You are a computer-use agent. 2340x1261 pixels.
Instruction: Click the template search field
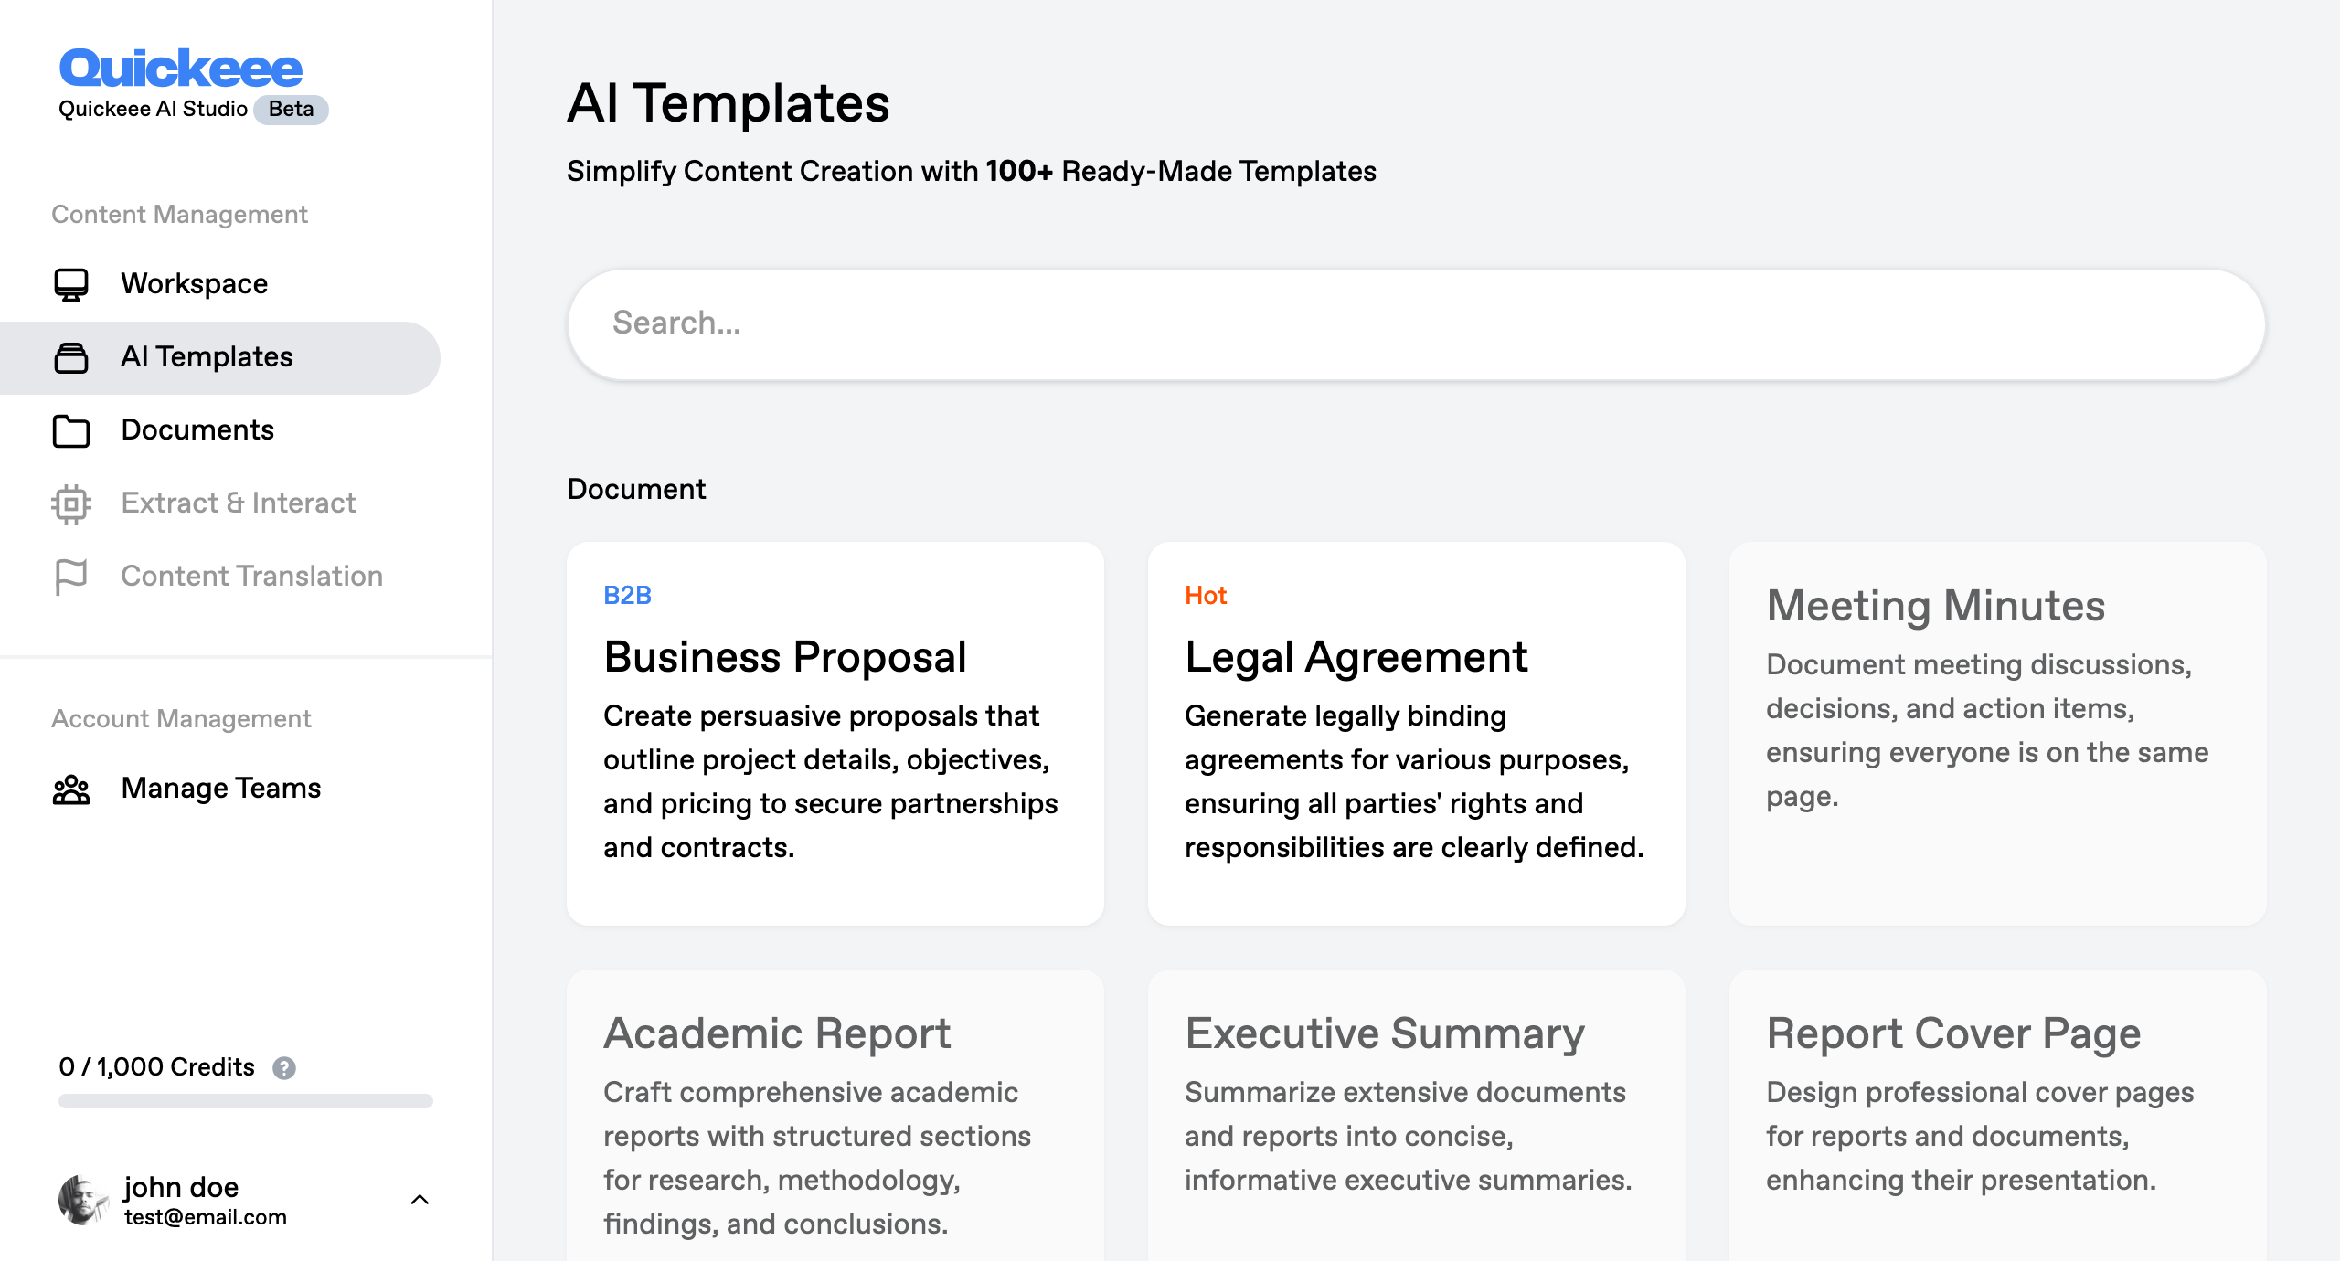pos(1416,323)
